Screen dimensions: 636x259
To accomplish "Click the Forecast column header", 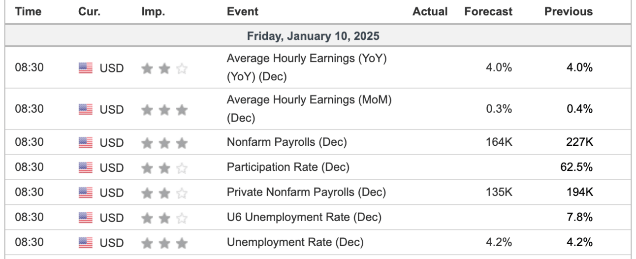I will pos(488,11).
